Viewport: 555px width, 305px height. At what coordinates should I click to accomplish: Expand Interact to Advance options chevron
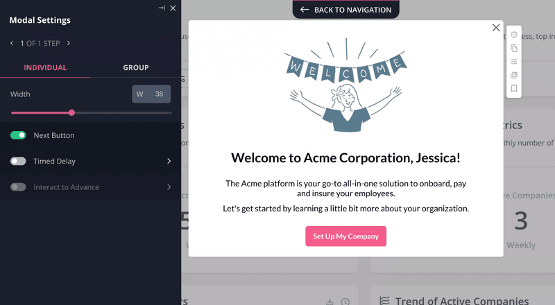point(169,187)
